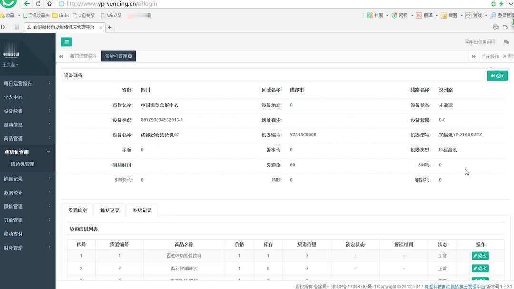Click the 退出 logout icon
Viewport: 514px width, 289px height.
coord(504,56)
